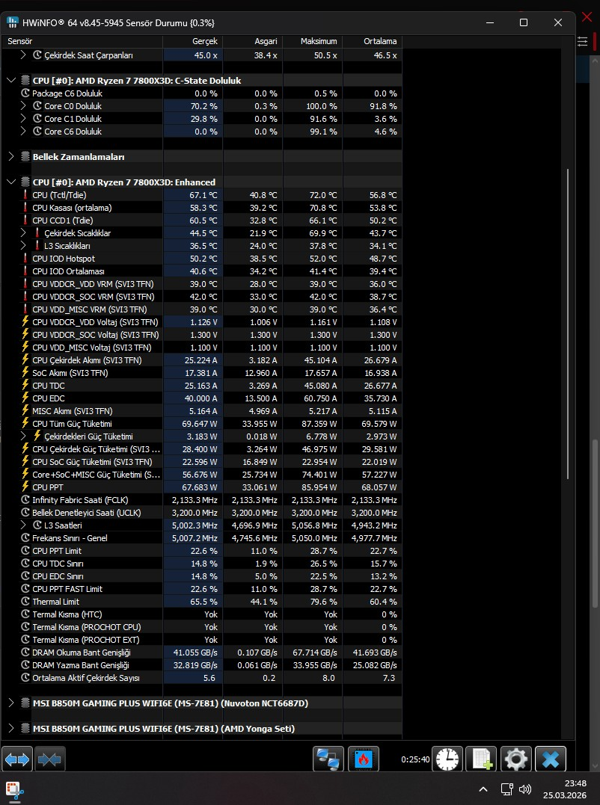Image resolution: width=600 pixels, height=805 pixels.
Task: Collapse the C-State Doluluk sensor group
Action: (11, 81)
